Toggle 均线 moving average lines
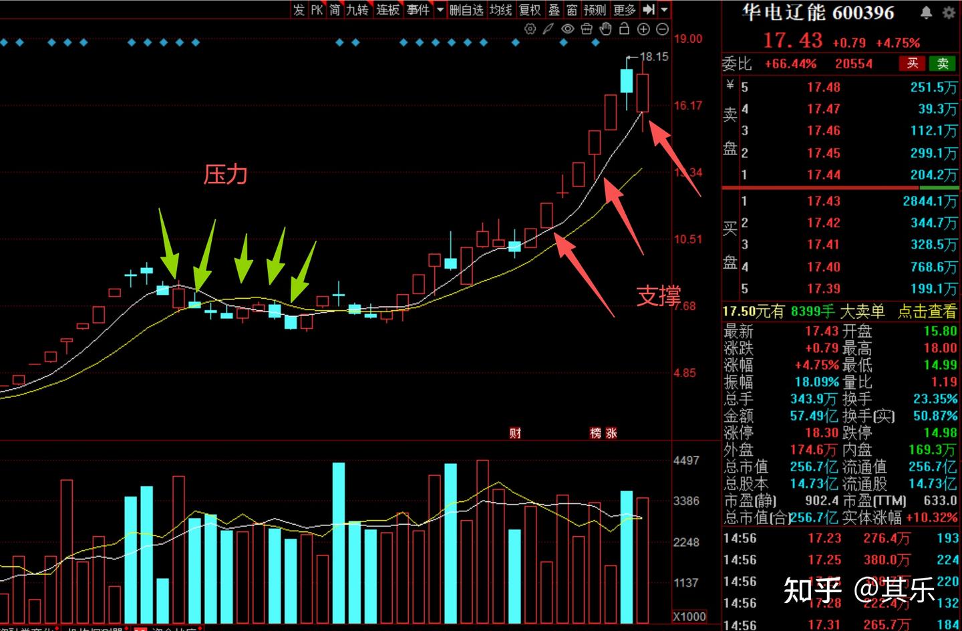 (500, 10)
